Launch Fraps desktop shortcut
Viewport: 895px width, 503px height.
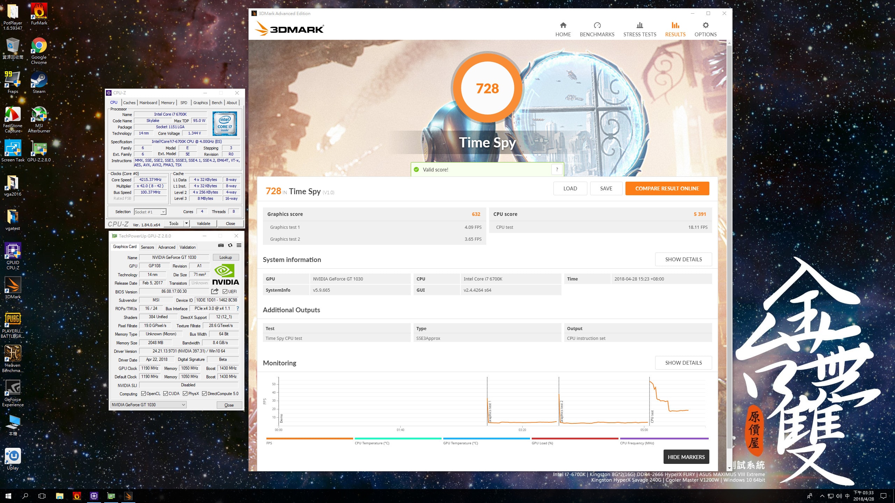pyautogui.click(x=13, y=82)
